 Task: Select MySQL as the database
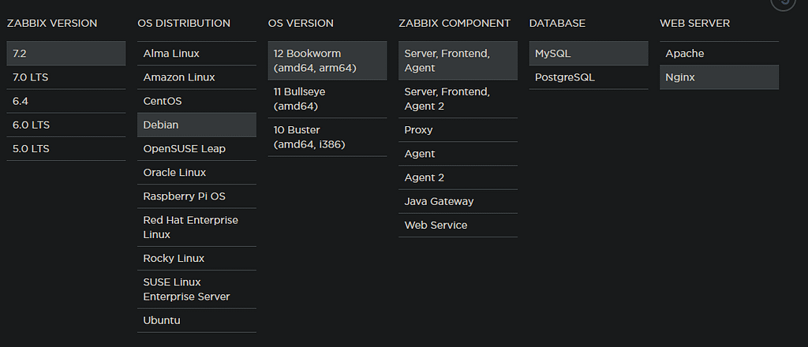588,54
